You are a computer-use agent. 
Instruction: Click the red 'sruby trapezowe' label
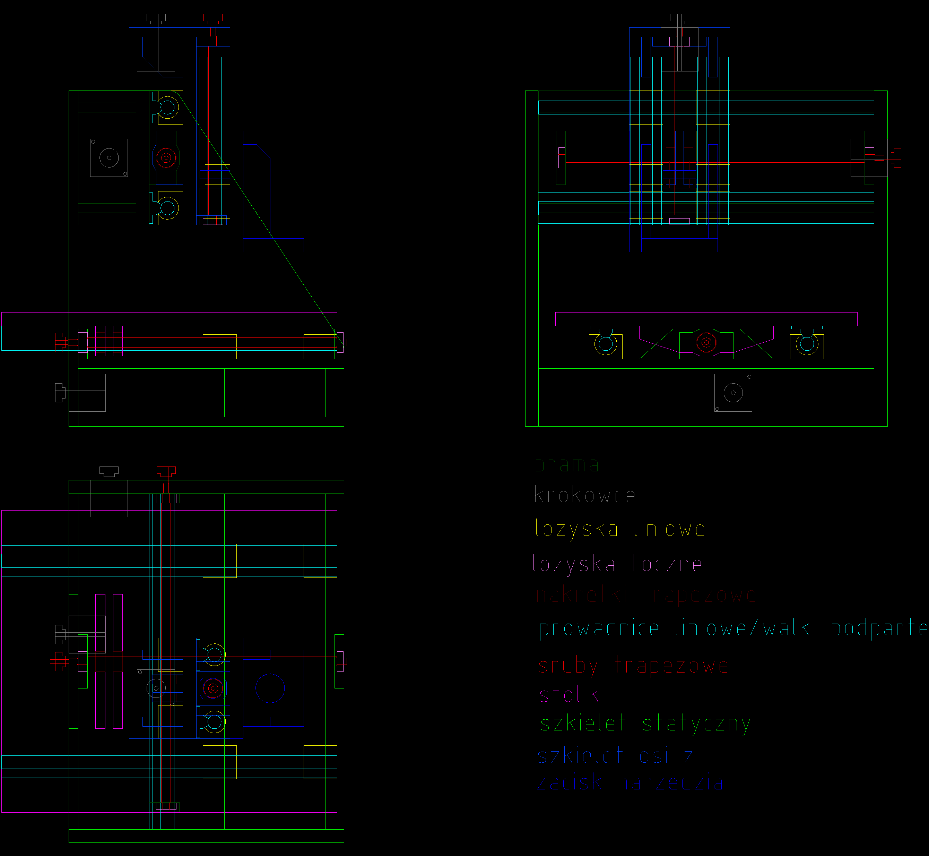pyautogui.click(x=633, y=666)
